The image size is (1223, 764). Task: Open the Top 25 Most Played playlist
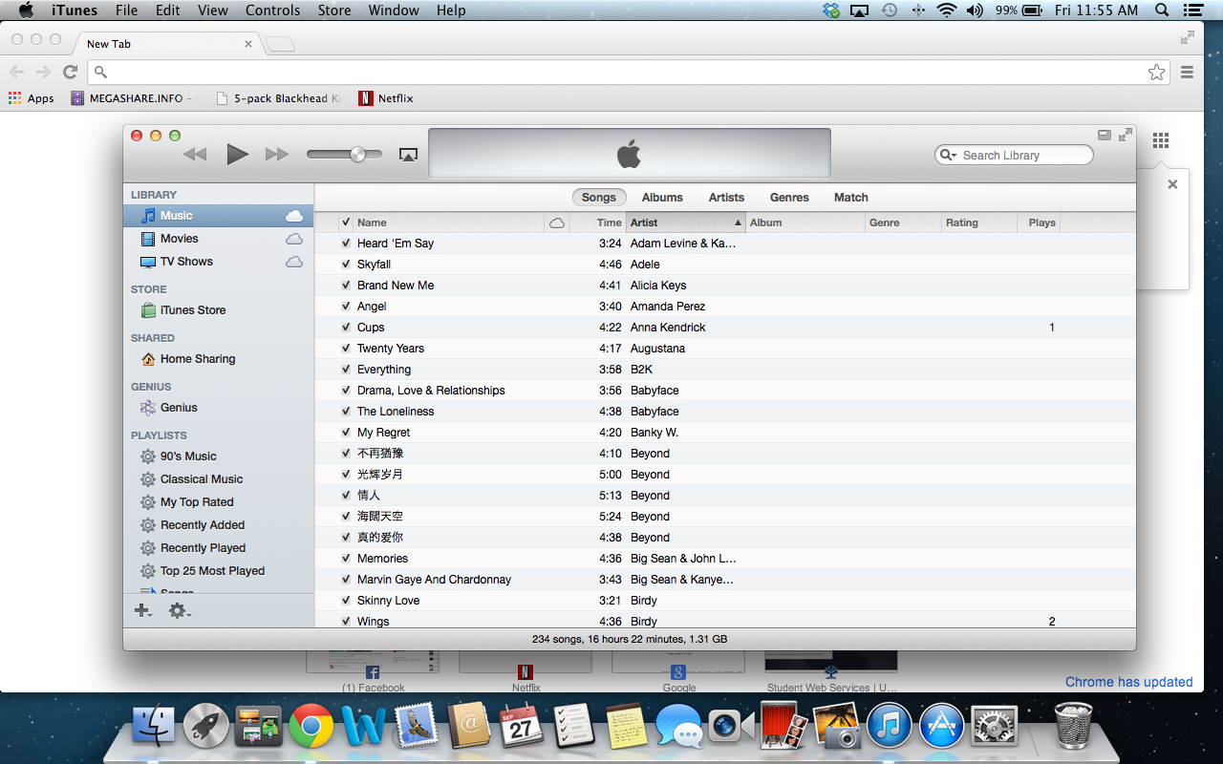pos(219,571)
